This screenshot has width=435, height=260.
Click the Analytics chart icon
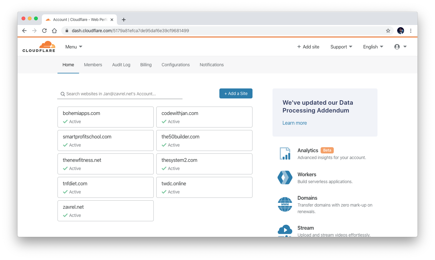[x=285, y=153]
